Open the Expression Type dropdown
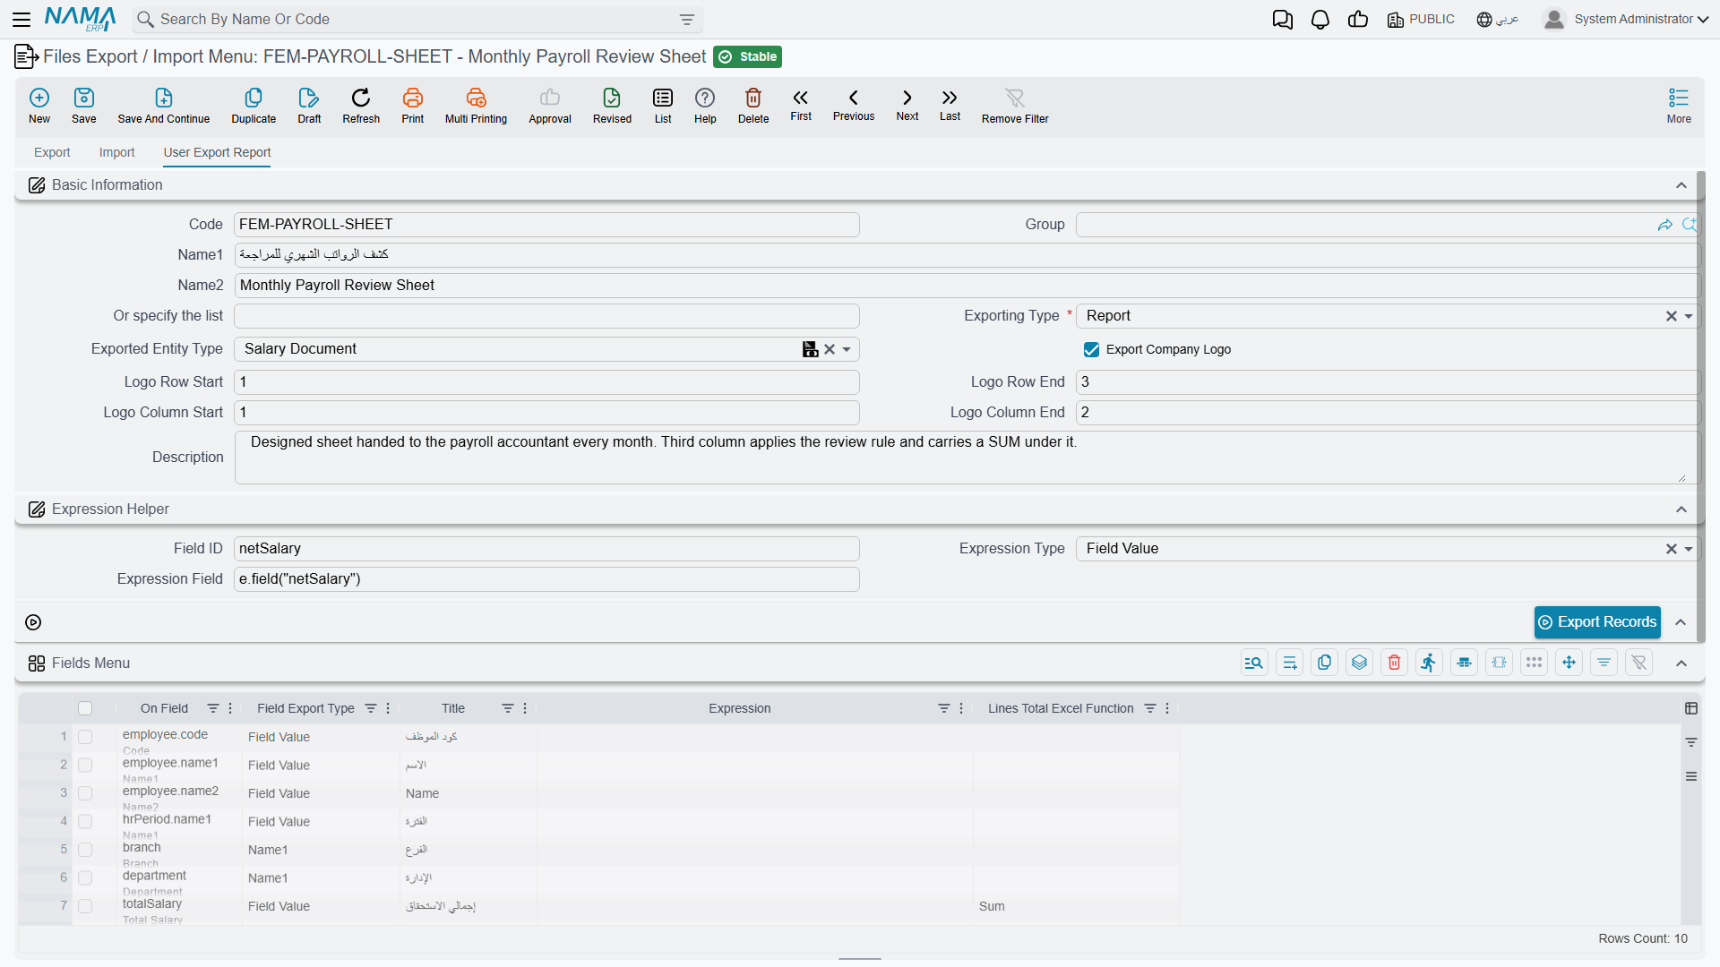Screen dimensions: 1720x967 point(1689,549)
